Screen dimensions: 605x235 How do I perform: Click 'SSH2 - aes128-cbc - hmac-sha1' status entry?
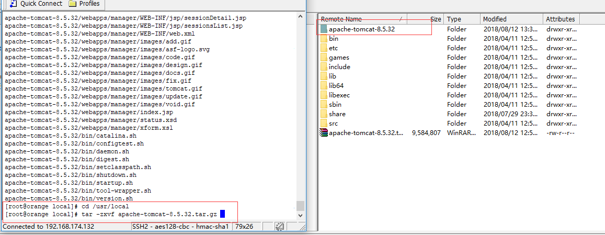tap(181, 227)
